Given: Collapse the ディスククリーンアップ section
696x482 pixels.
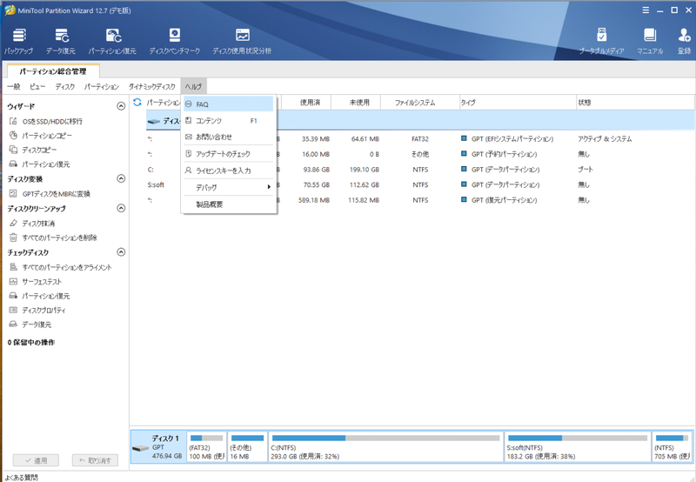Looking at the screenshot, I should pos(121,208).
